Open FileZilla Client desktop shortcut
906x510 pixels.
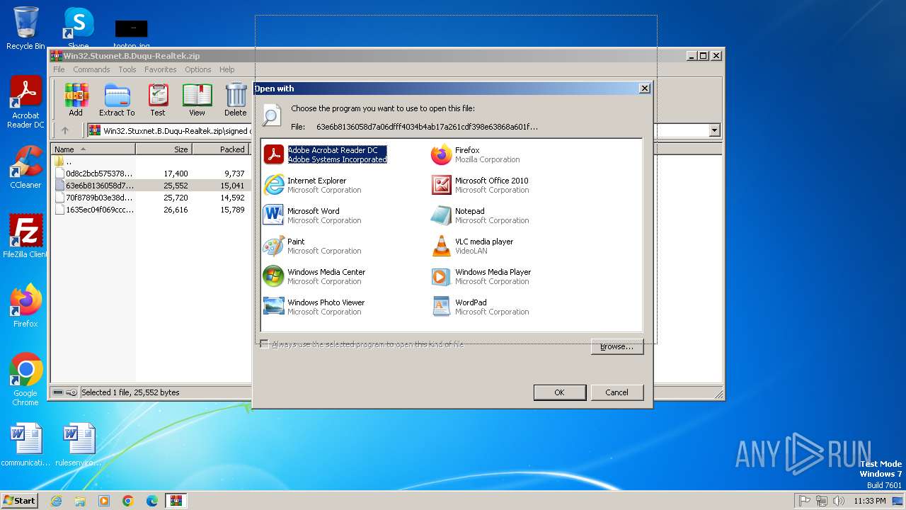coord(25,236)
